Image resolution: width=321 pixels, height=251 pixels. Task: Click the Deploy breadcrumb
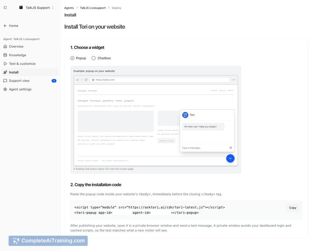(x=116, y=8)
